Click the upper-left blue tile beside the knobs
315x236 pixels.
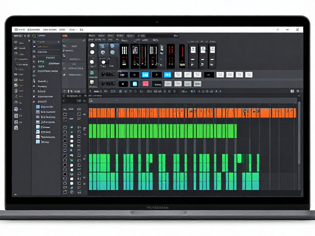click(x=102, y=46)
